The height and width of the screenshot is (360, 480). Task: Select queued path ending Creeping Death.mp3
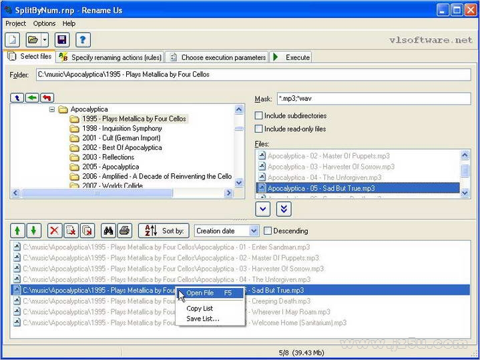(x=240, y=301)
